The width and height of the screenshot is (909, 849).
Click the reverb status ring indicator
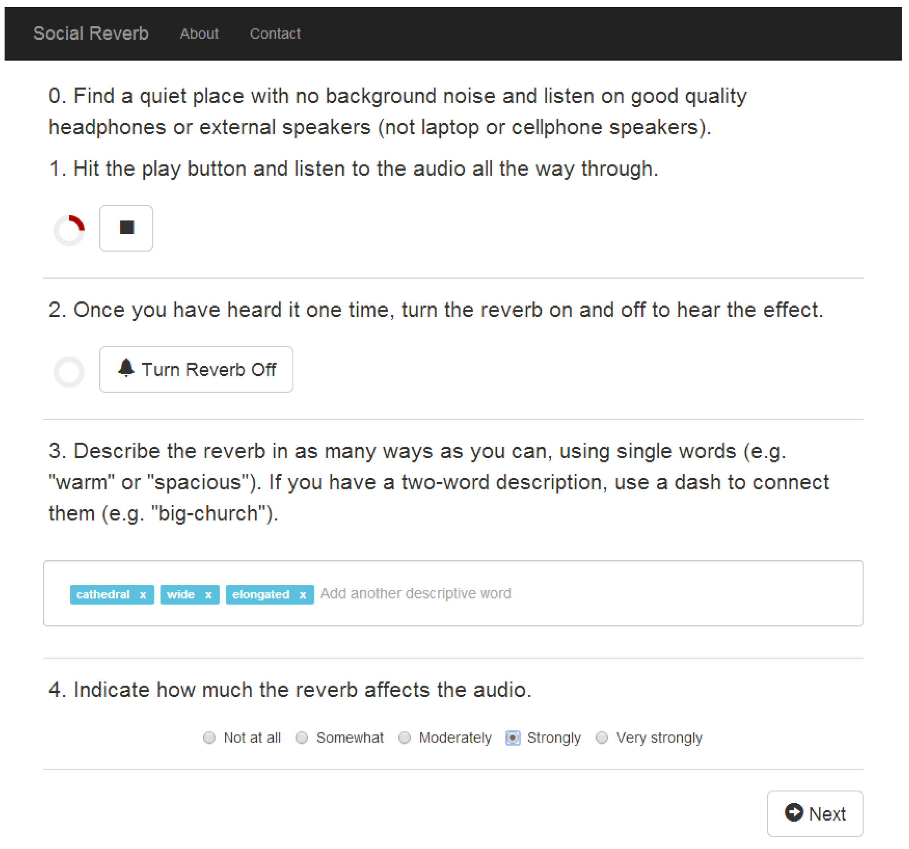69,371
